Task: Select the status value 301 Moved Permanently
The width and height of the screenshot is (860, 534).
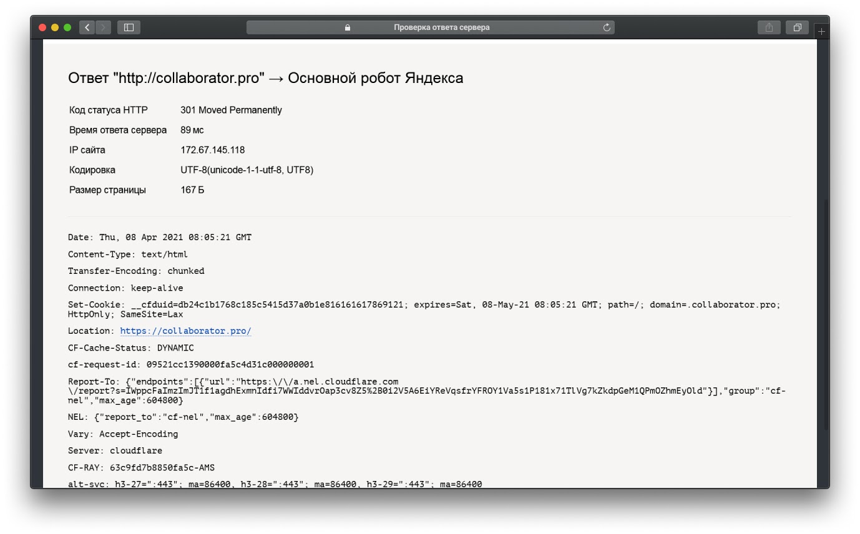Action: pyautogui.click(x=231, y=110)
